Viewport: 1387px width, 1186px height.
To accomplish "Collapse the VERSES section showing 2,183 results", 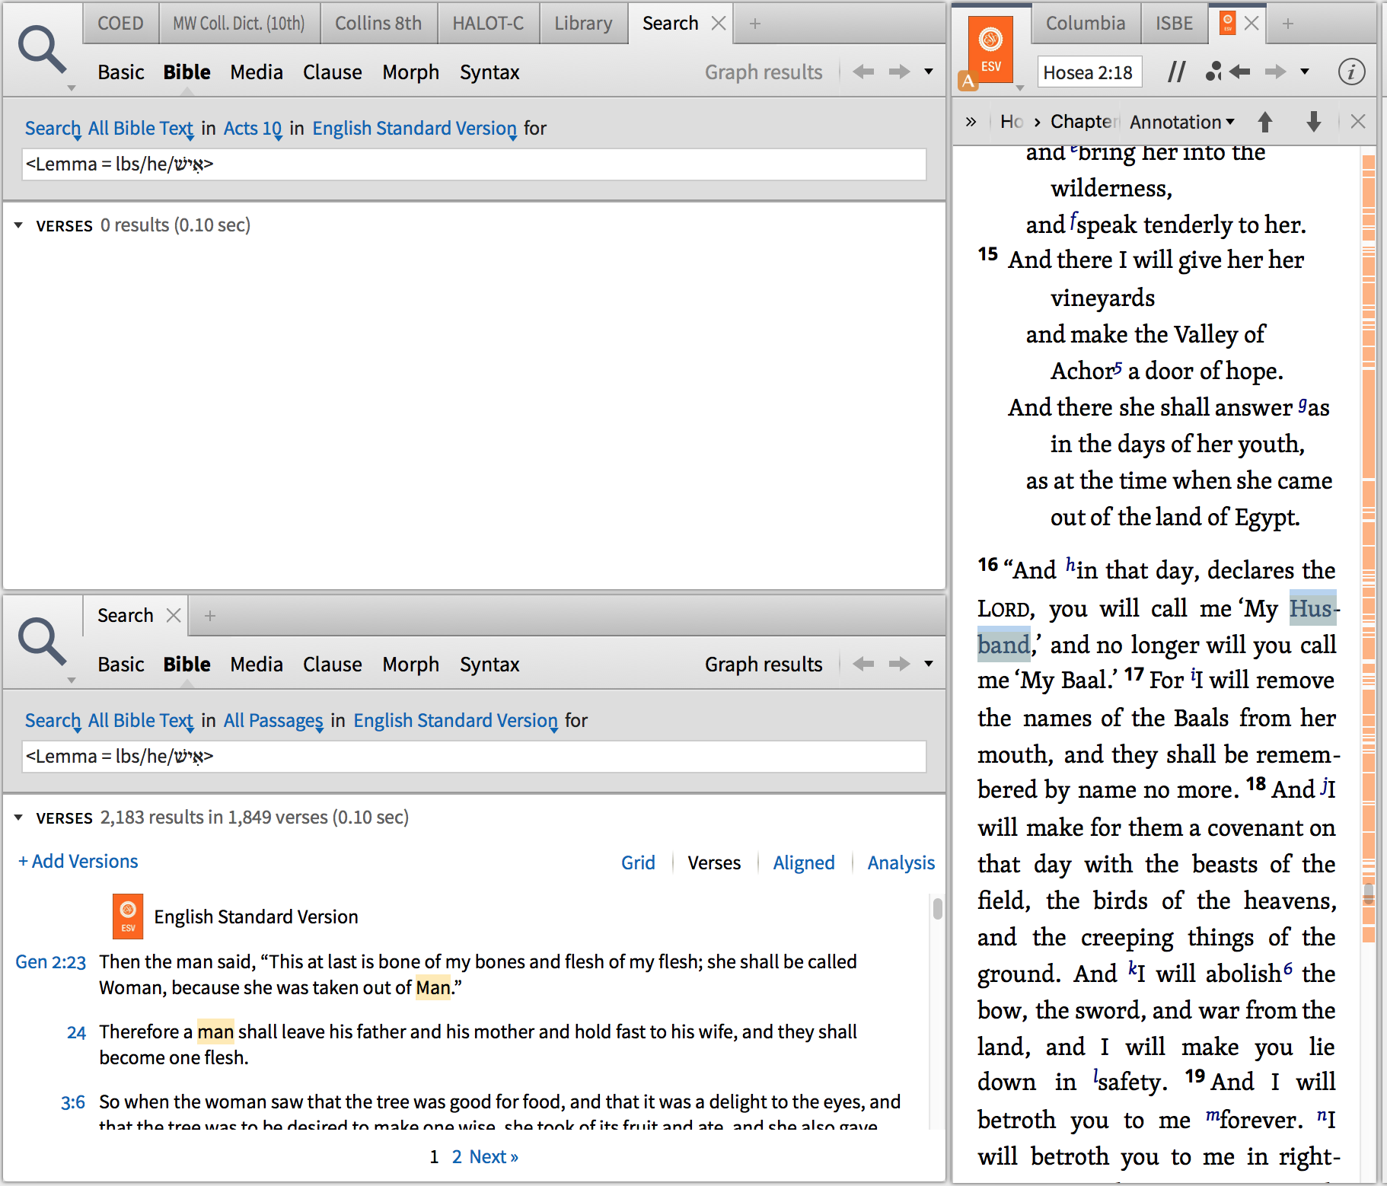I will 18,818.
